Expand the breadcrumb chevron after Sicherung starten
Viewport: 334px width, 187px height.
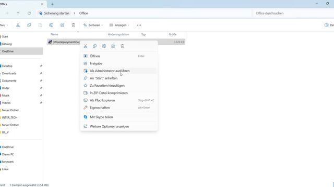coord(74,13)
